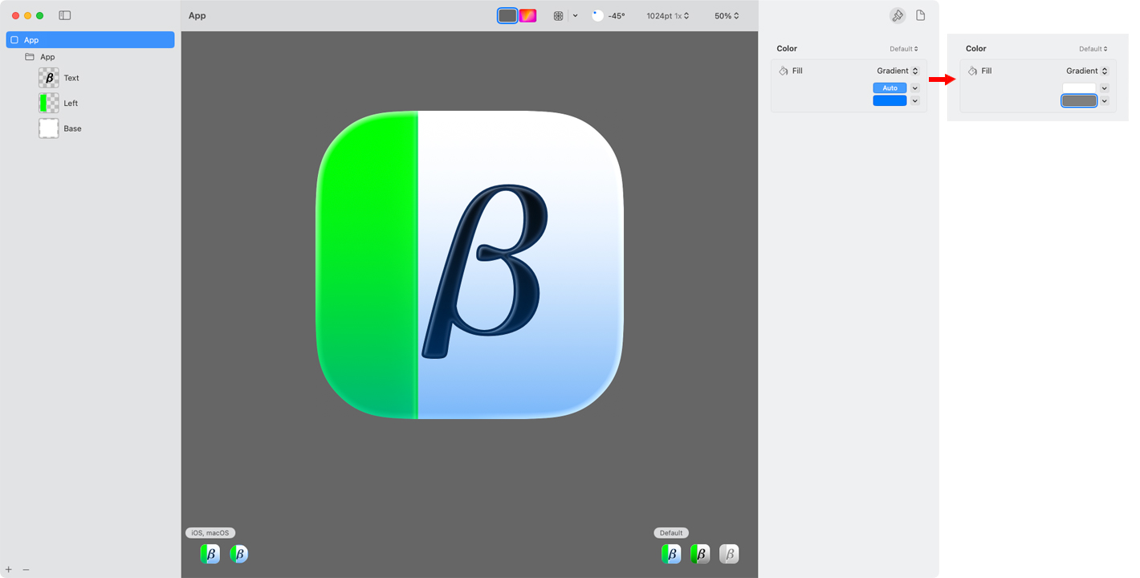Click the Auto gradient color button

click(x=890, y=88)
